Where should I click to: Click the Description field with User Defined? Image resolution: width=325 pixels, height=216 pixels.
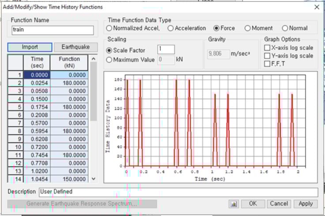pyautogui.click(x=178, y=192)
